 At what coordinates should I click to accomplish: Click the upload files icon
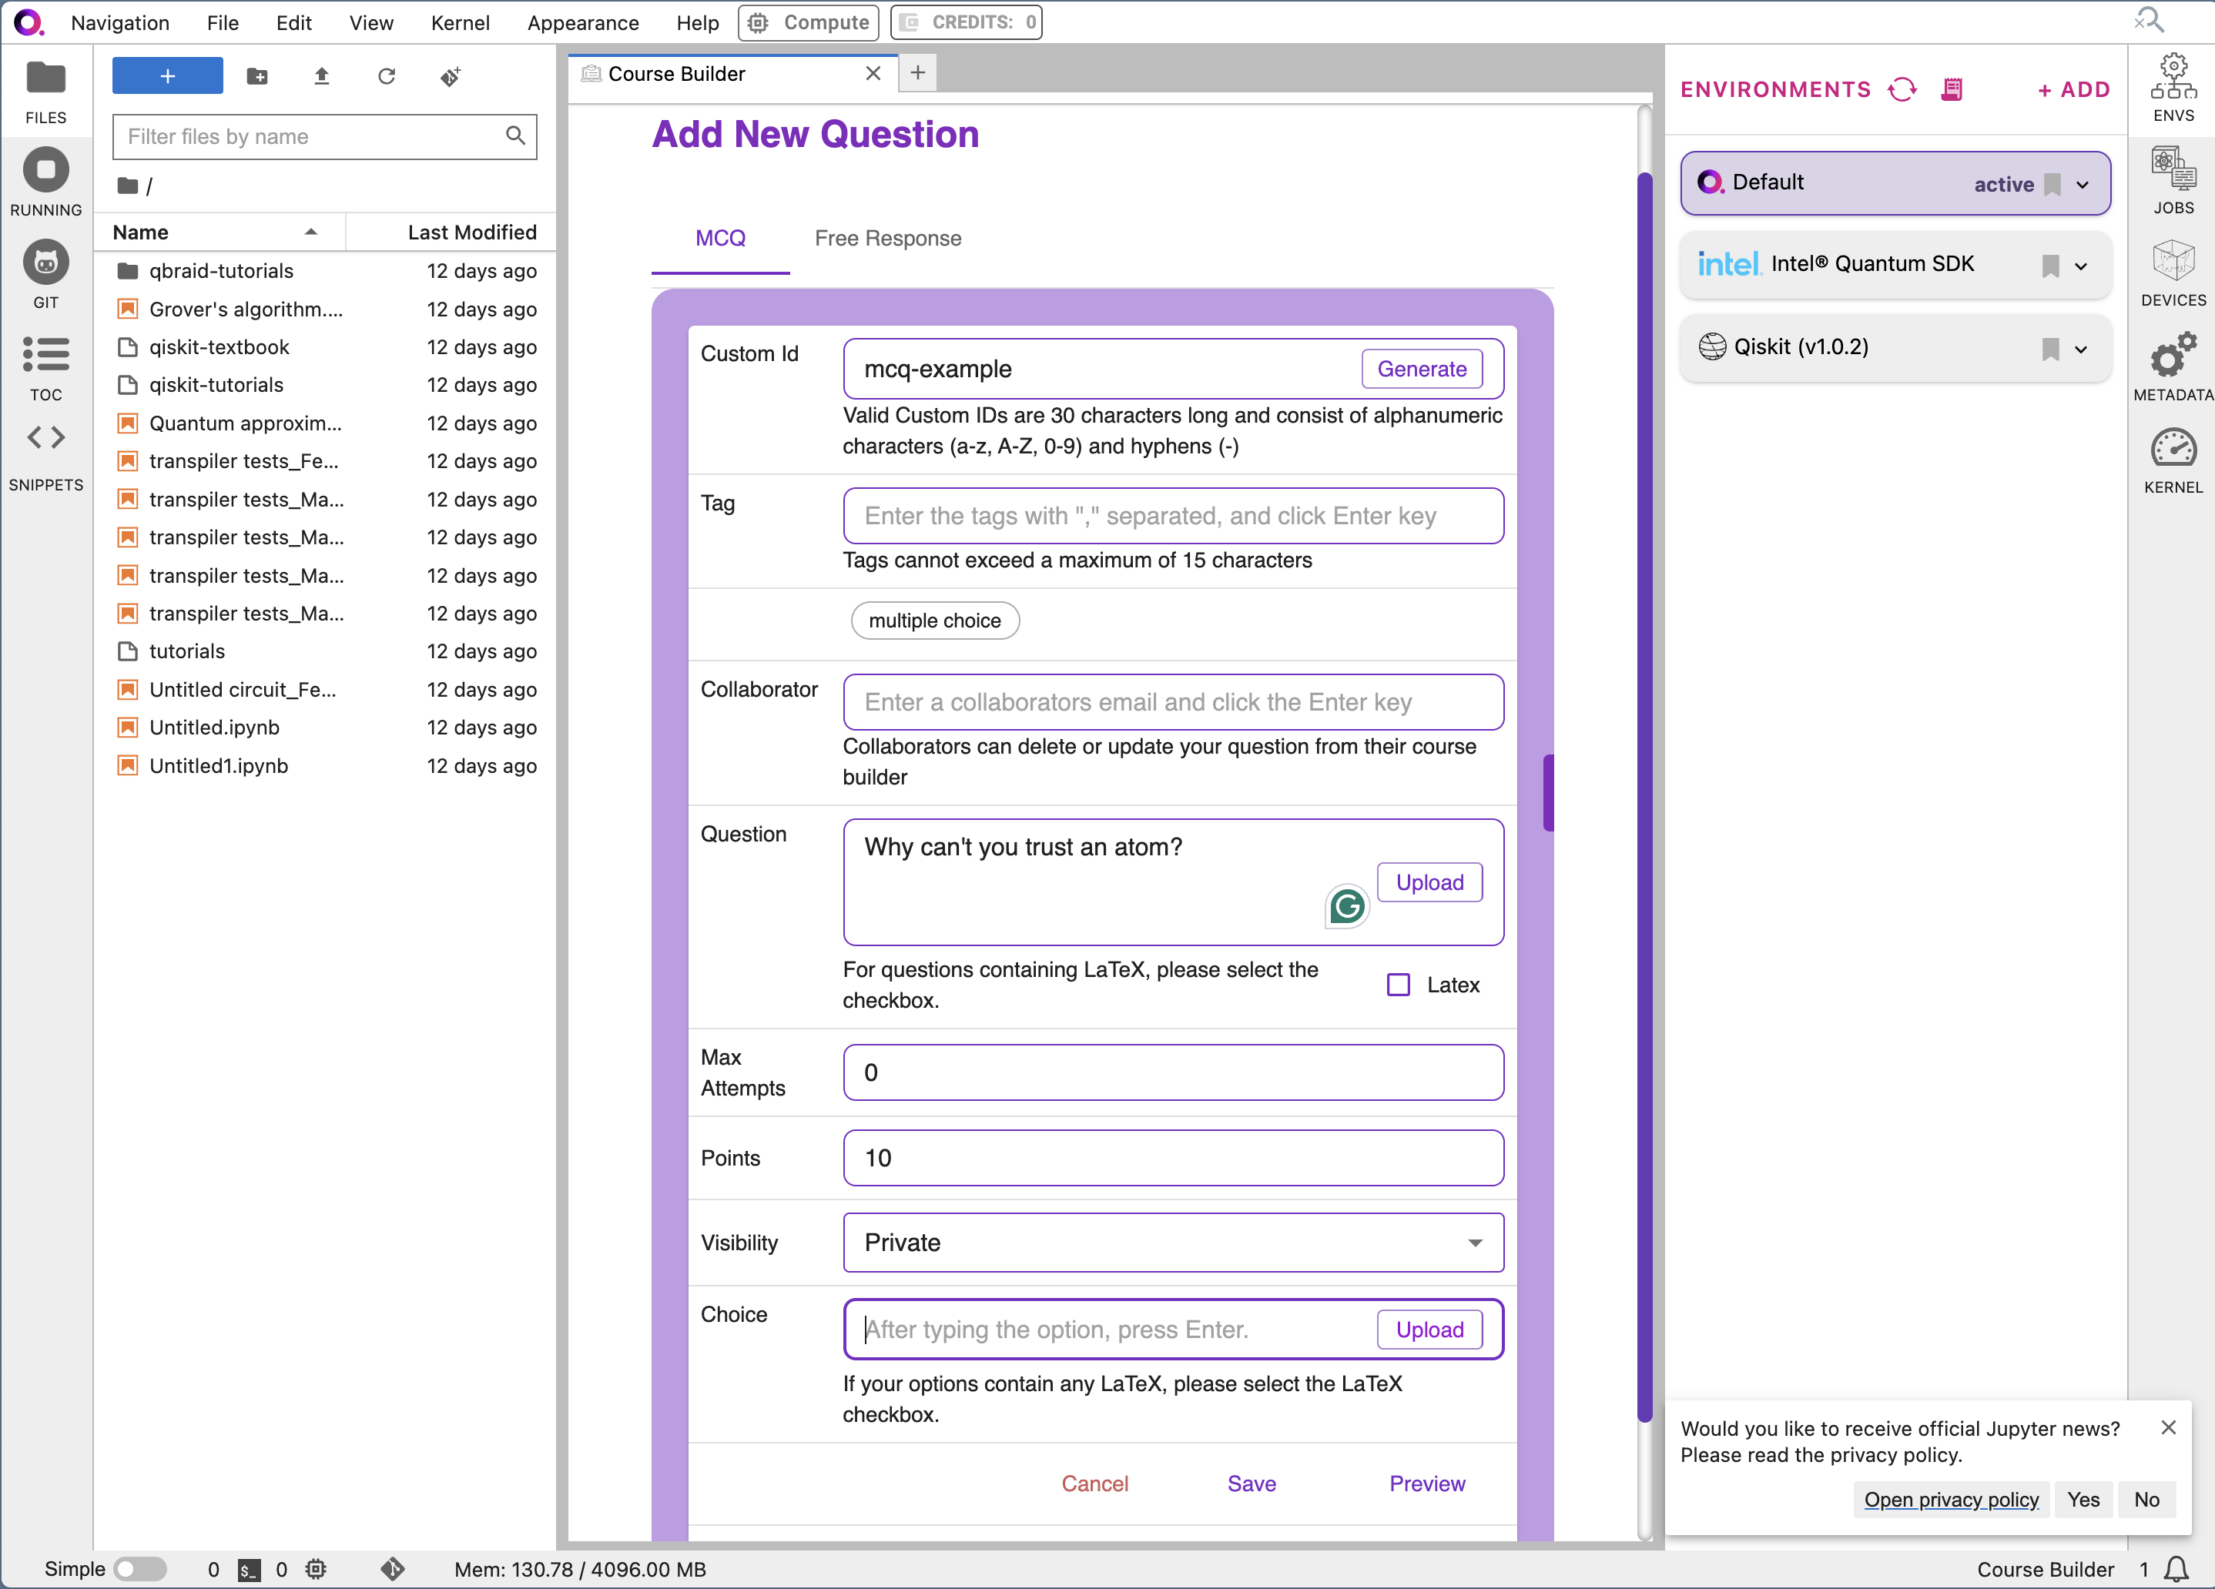[321, 76]
